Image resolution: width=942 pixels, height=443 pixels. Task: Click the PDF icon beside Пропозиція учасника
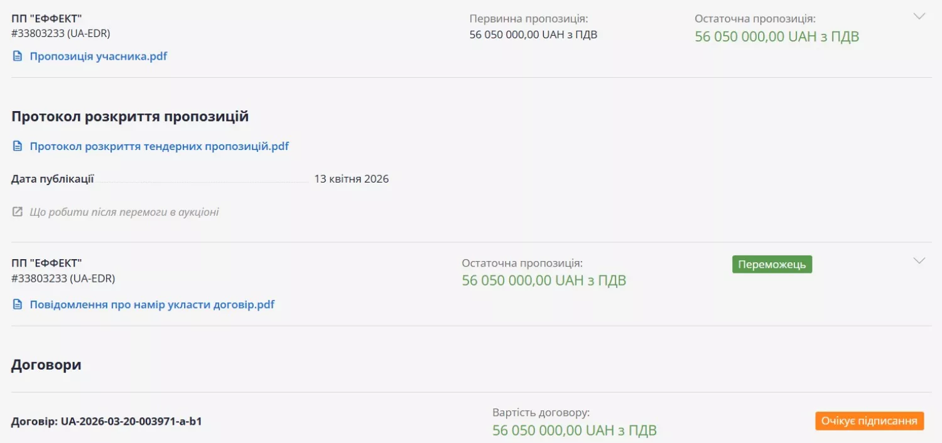(17, 56)
